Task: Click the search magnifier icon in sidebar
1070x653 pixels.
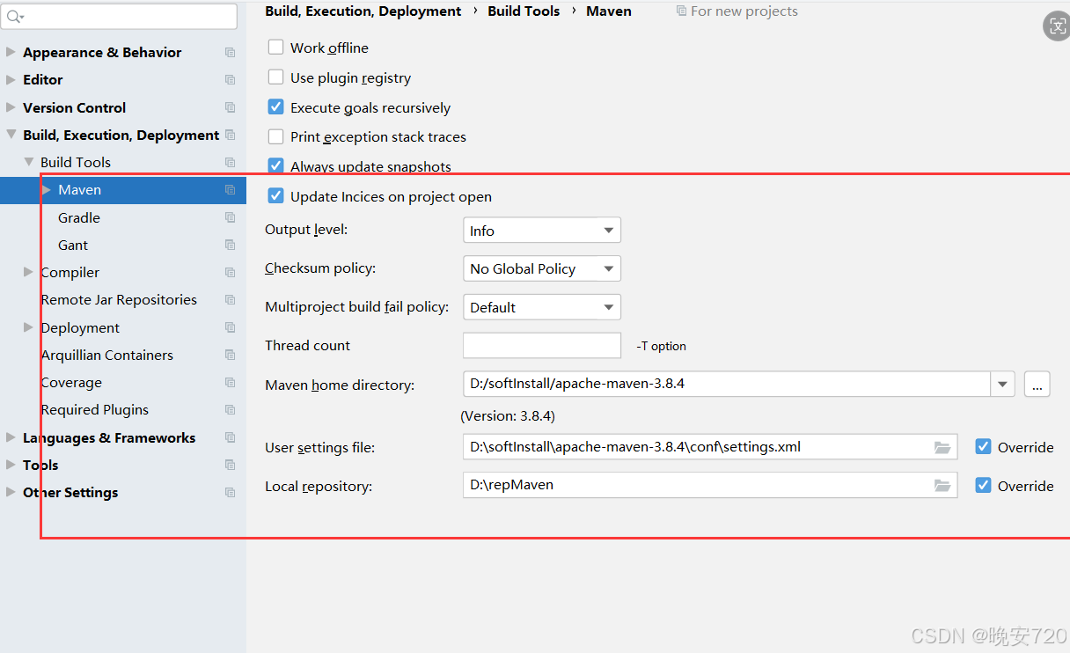Action: 15,17
